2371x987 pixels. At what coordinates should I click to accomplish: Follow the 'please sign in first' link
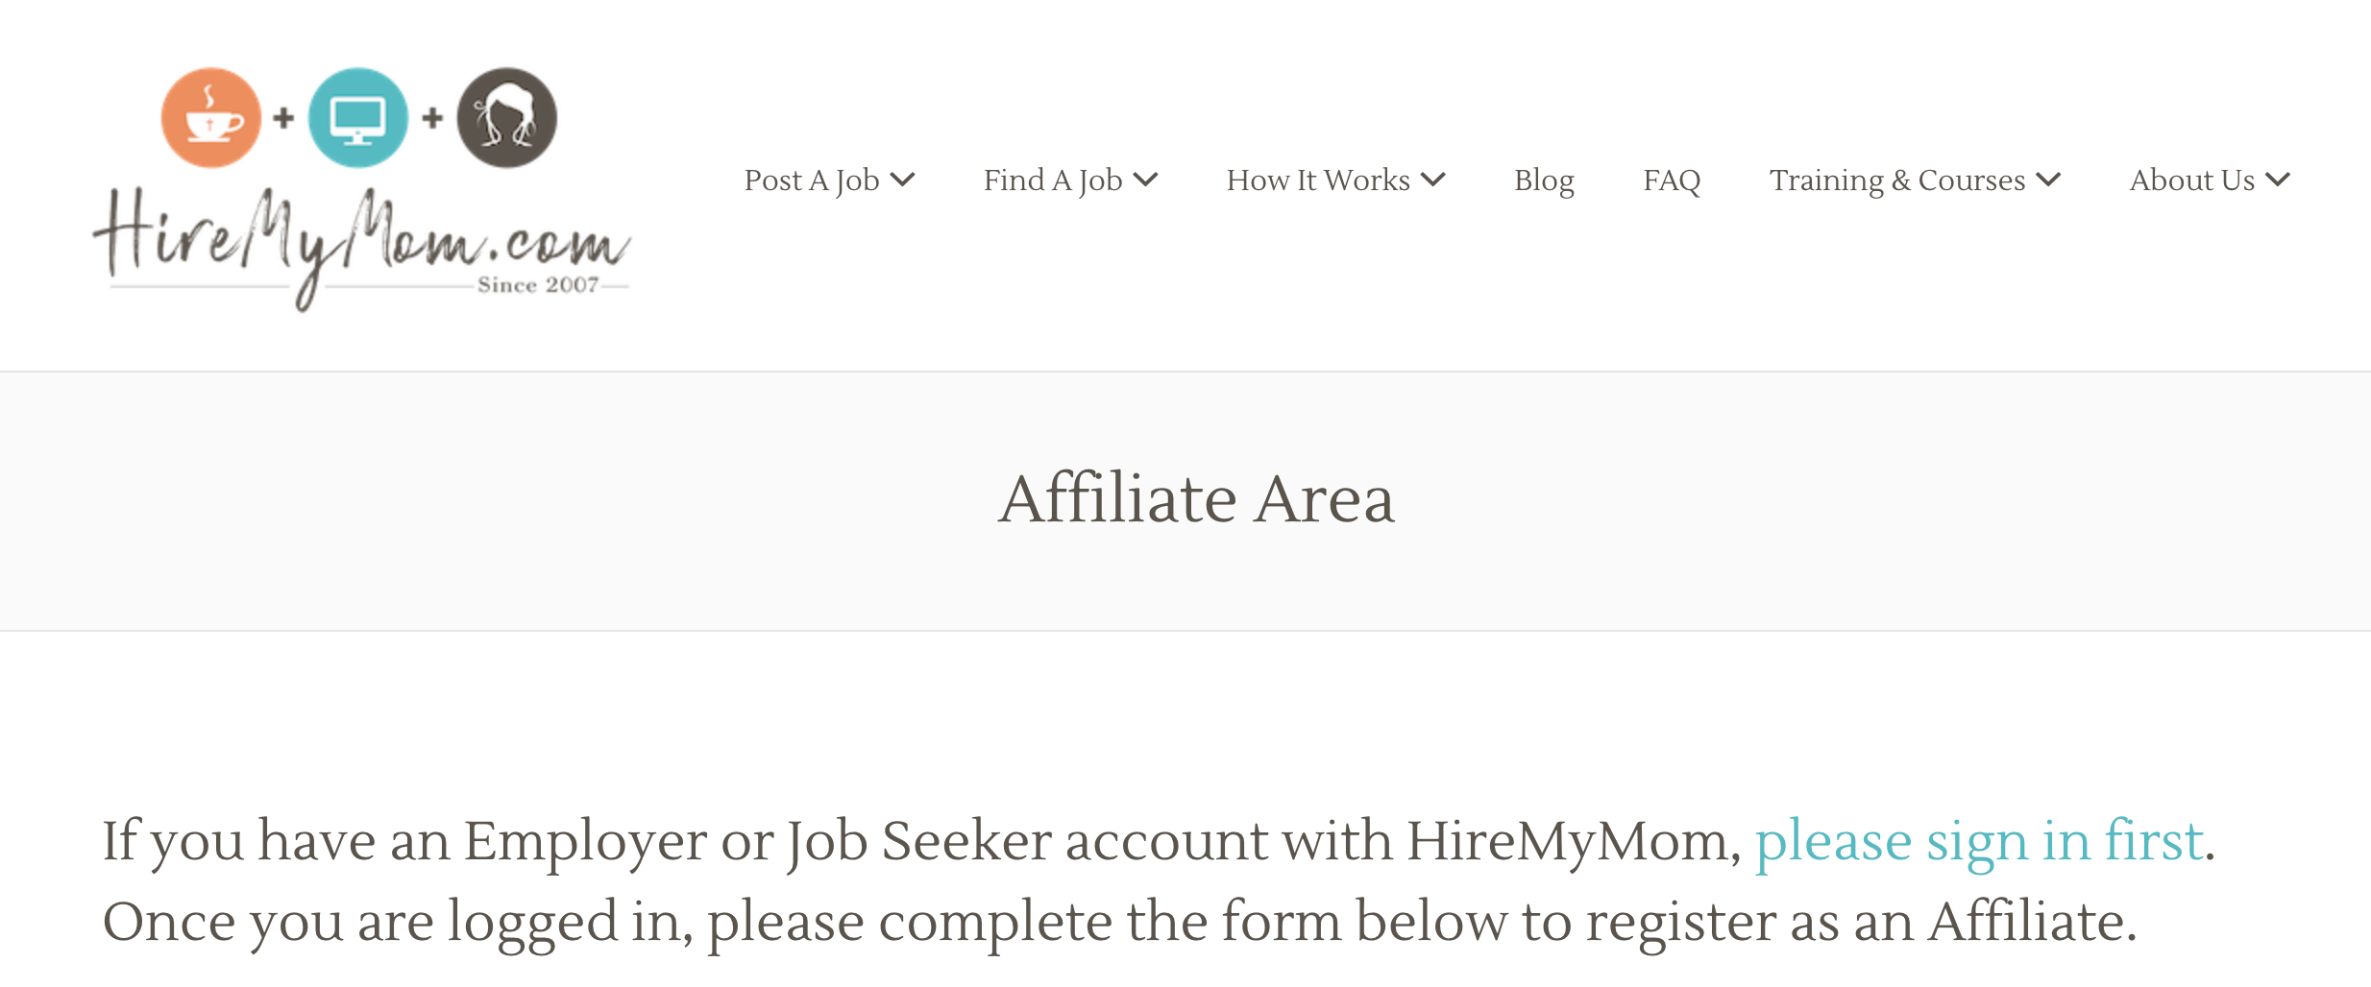1979,842
